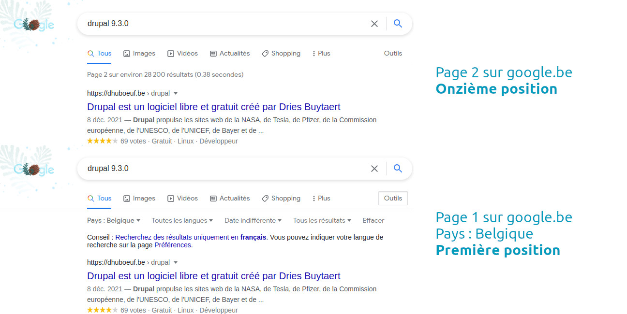This screenshot has height=314, width=627.
Task: Click the Recherchez des résultats uniquement en français link
Action: point(191,237)
